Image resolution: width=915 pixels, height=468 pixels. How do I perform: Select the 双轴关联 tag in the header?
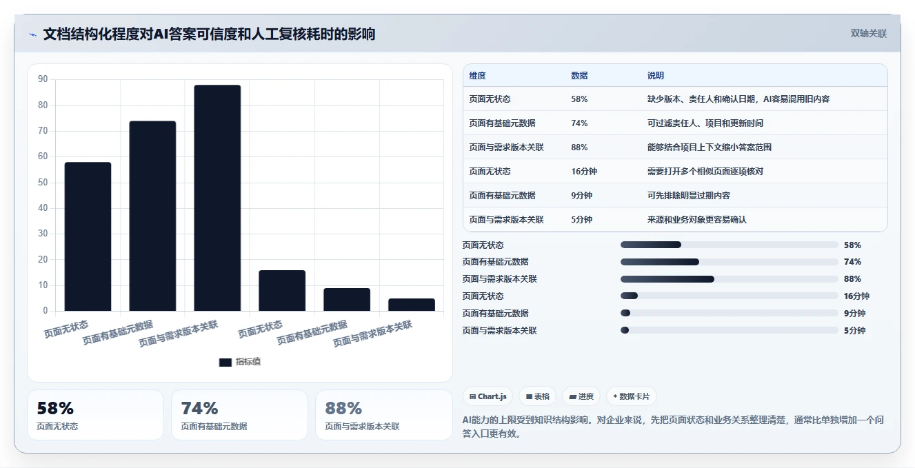pos(868,33)
